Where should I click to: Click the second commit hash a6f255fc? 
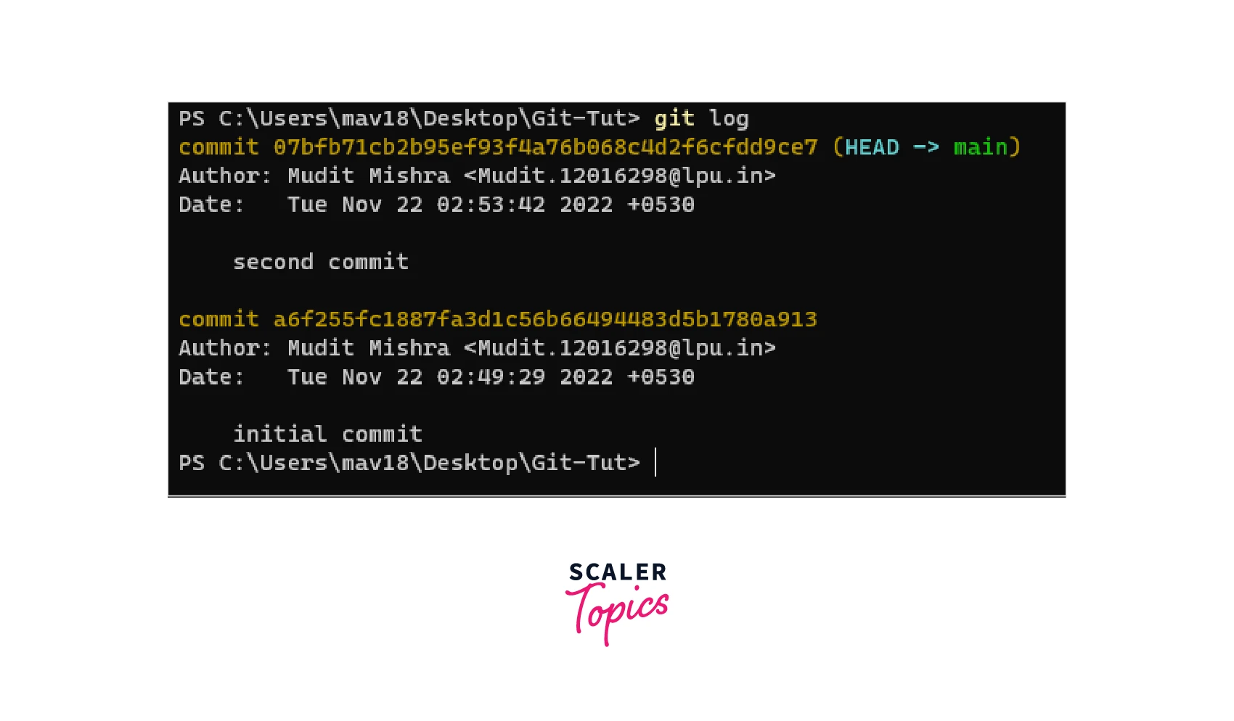[545, 319]
